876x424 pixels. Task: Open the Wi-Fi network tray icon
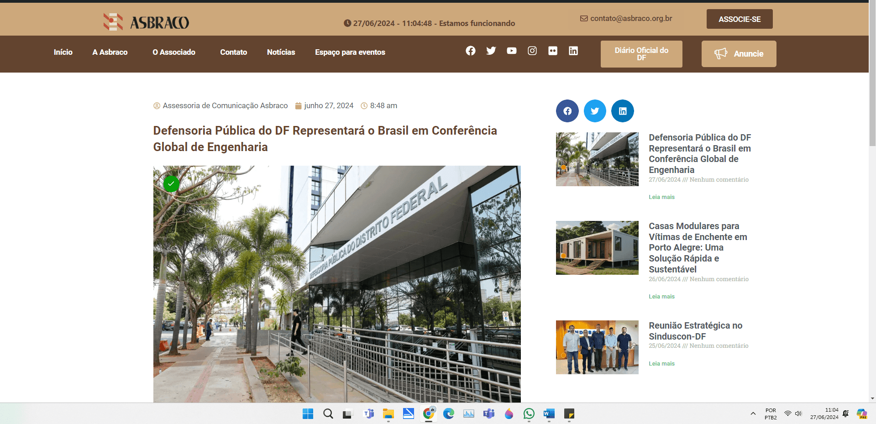pyautogui.click(x=788, y=414)
